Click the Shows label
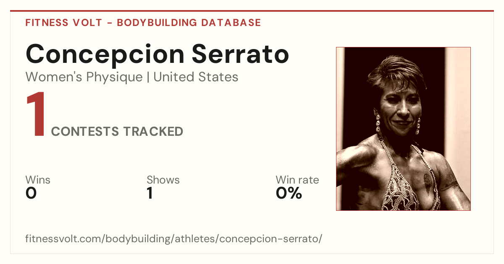Screen dimensions: 504x264 [x=163, y=180]
